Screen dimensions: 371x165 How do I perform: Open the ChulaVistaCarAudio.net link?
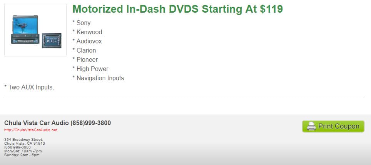click(x=31, y=130)
